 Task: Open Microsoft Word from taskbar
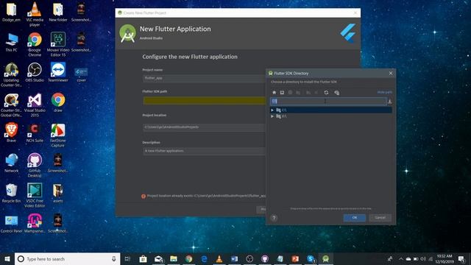coord(234,258)
